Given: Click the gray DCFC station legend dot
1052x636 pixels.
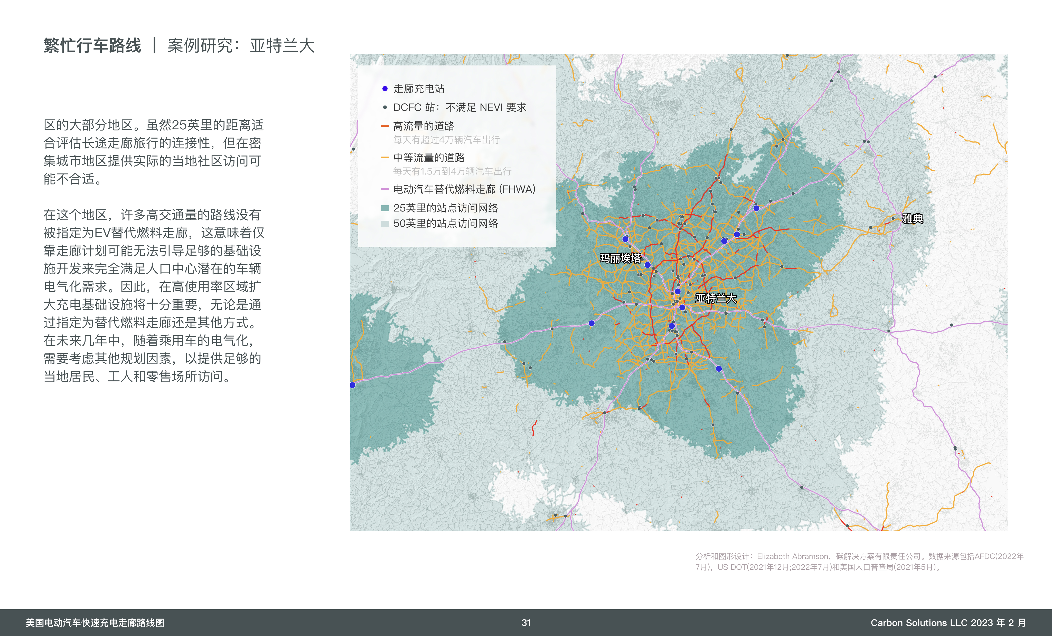Looking at the screenshot, I should [x=385, y=108].
